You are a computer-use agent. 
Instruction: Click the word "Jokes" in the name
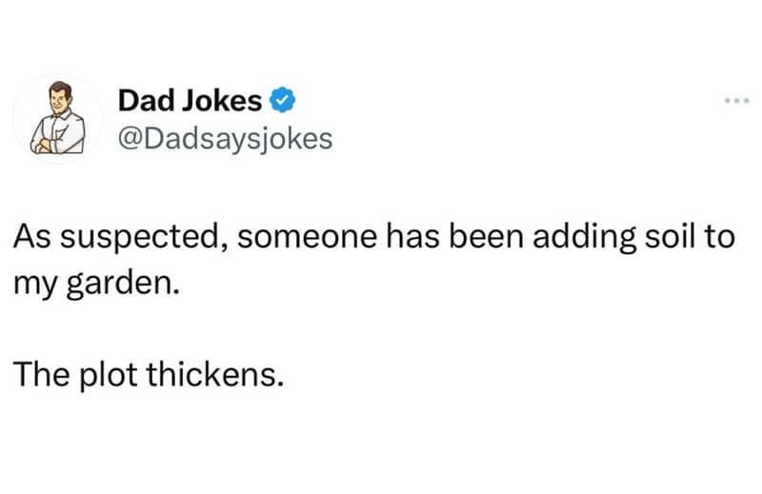(222, 101)
